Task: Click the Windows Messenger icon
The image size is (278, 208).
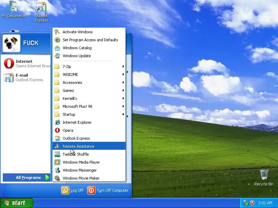Action: [x=57, y=170]
